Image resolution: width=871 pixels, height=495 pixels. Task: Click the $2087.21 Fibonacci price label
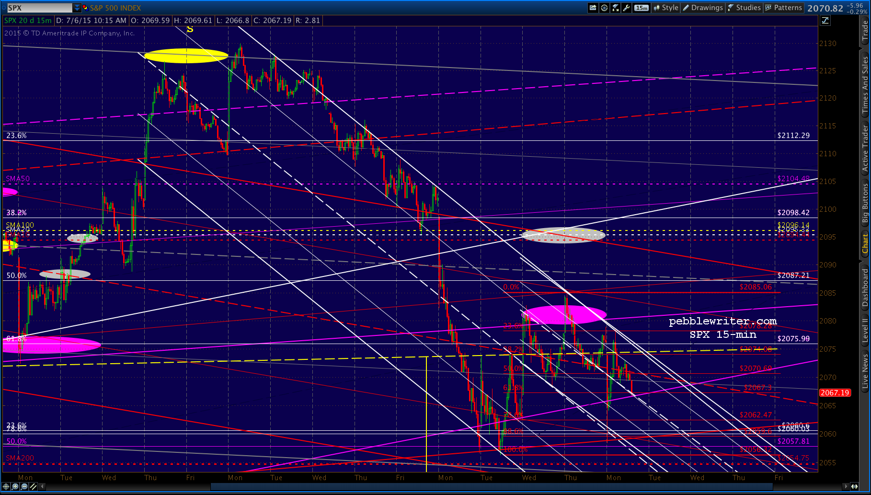(793, 276)
